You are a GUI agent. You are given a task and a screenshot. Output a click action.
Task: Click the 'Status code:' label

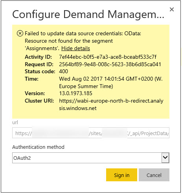40,71
